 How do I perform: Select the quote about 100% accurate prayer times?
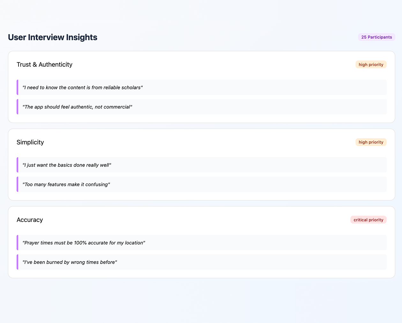[84, 243]
